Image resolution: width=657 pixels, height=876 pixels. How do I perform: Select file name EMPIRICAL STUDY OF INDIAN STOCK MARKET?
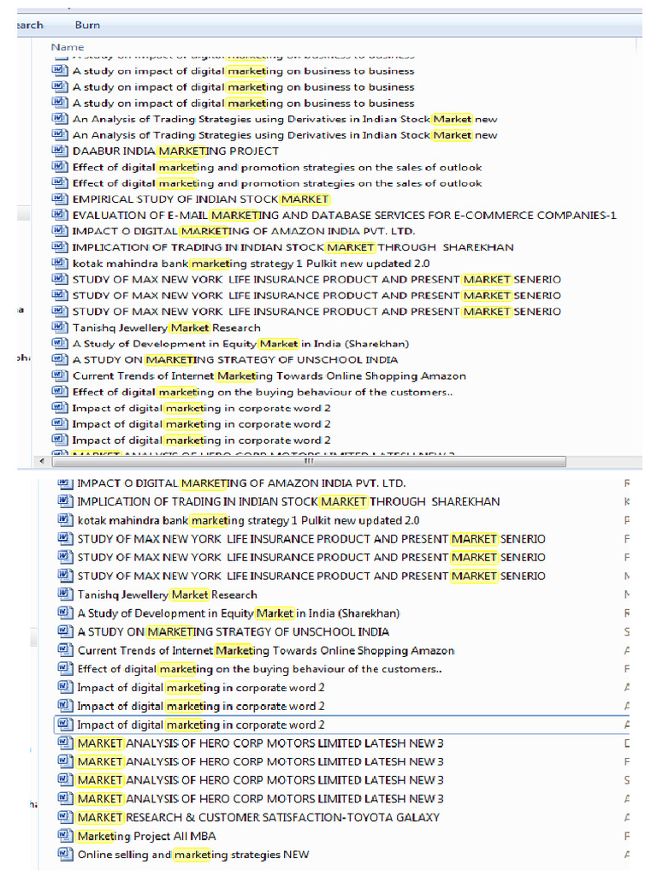(x=201, y=198)
